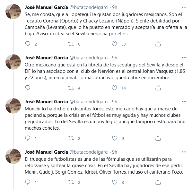
Task: Share the Monchi market tweet
Action: pyautogui.click(x=158, y=138)
